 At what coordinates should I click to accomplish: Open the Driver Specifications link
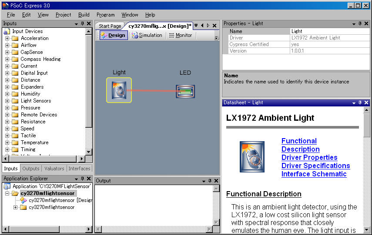(x=316, y=166)
